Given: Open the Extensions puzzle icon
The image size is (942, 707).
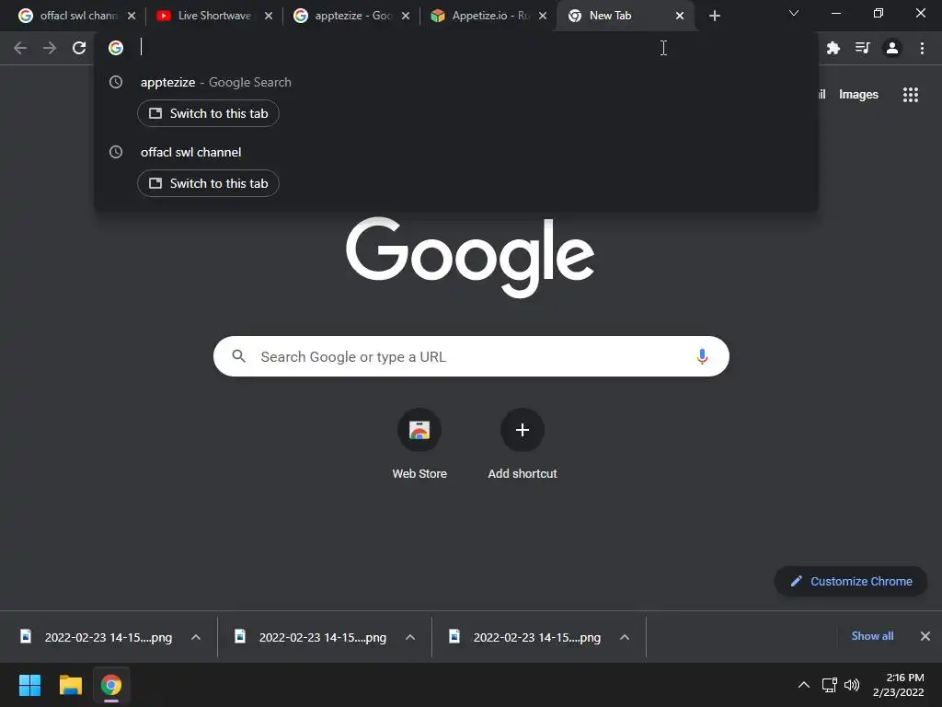Looking at the screenshot, I should pyautogui.click(x=833, y=48).
